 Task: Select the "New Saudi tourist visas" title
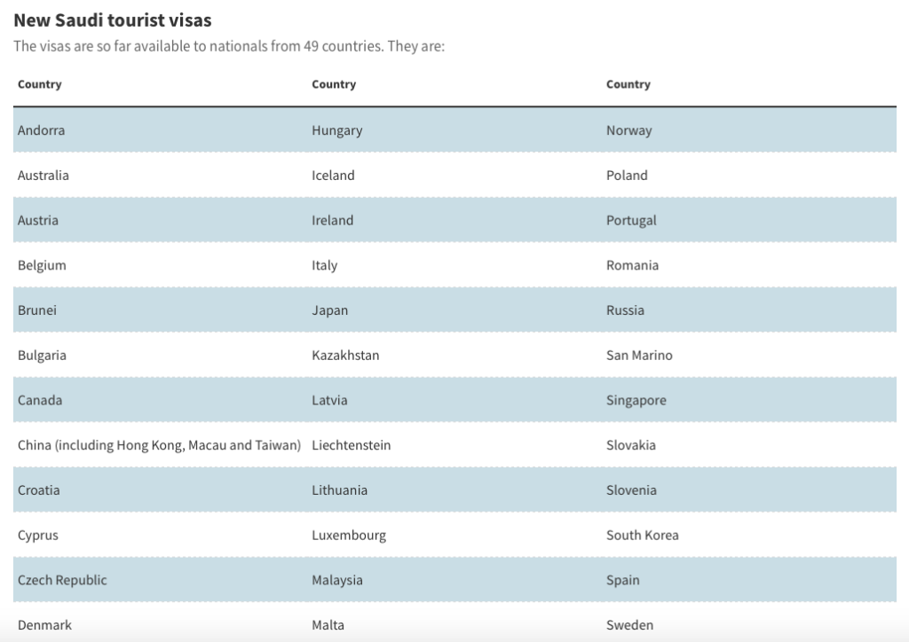(x=113, y=20)
